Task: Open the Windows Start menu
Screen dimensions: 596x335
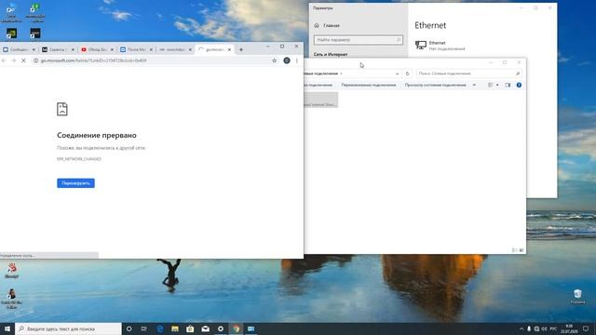Action: (x=7, y=328)
